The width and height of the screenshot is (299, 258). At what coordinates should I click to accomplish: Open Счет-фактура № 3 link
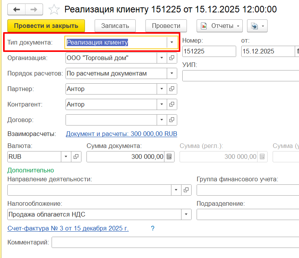(x=68, y=229)
